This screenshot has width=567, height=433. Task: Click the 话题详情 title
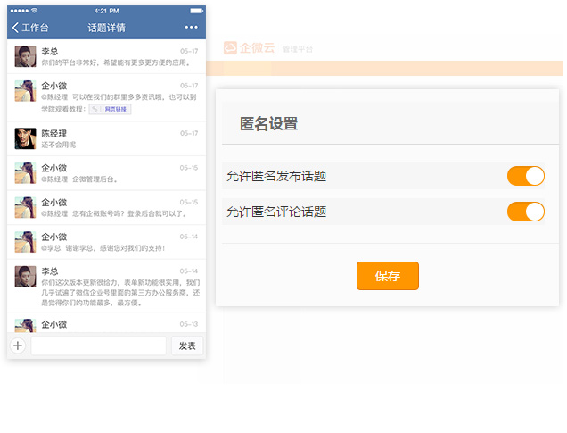click(106, 28)
